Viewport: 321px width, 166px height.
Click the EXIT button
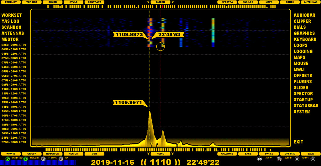tap(298, 142)
